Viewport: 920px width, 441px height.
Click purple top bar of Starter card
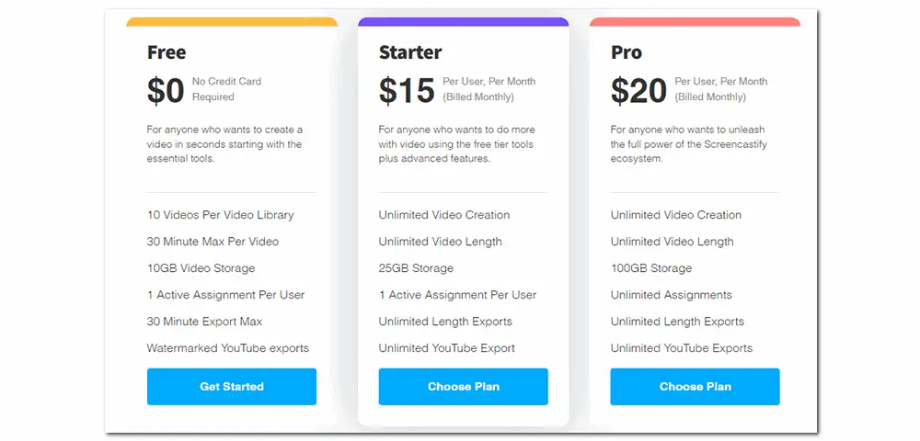pos(463,22)
